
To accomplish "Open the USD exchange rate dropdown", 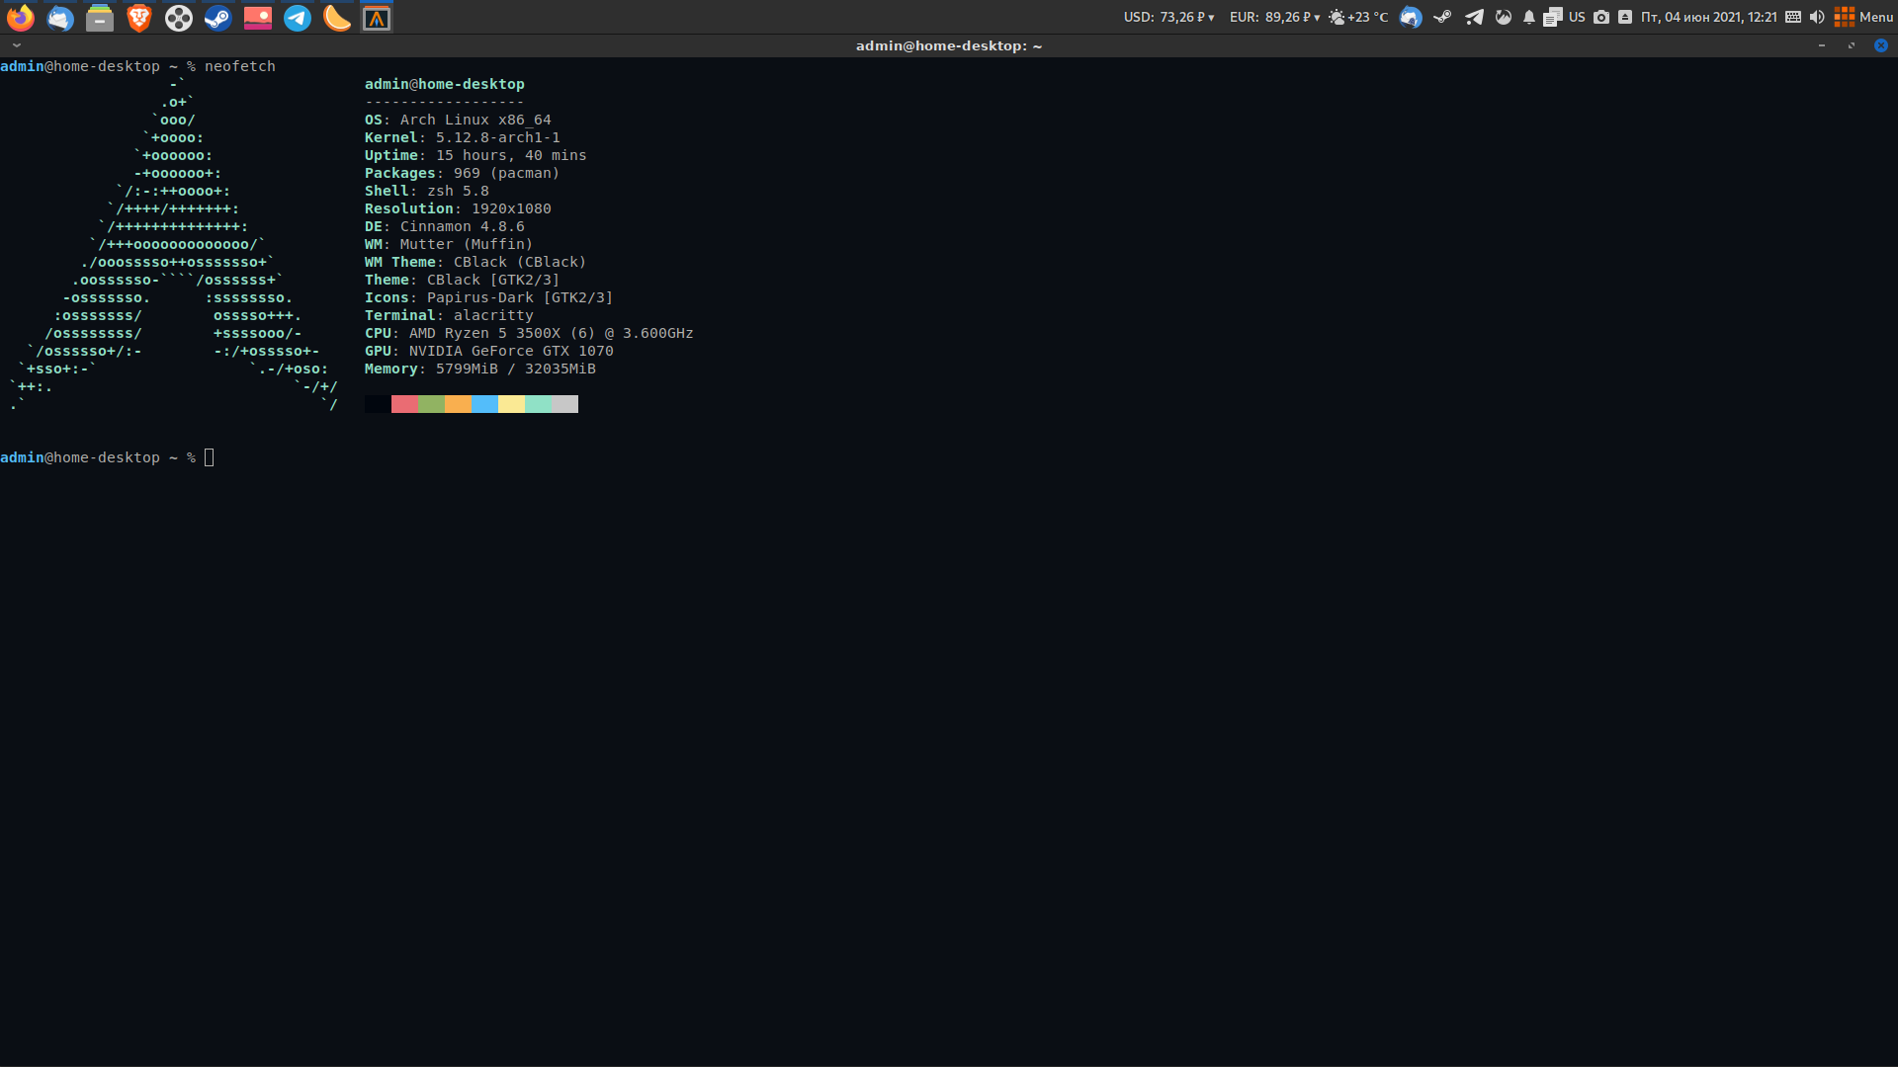I will [1168, 17].
